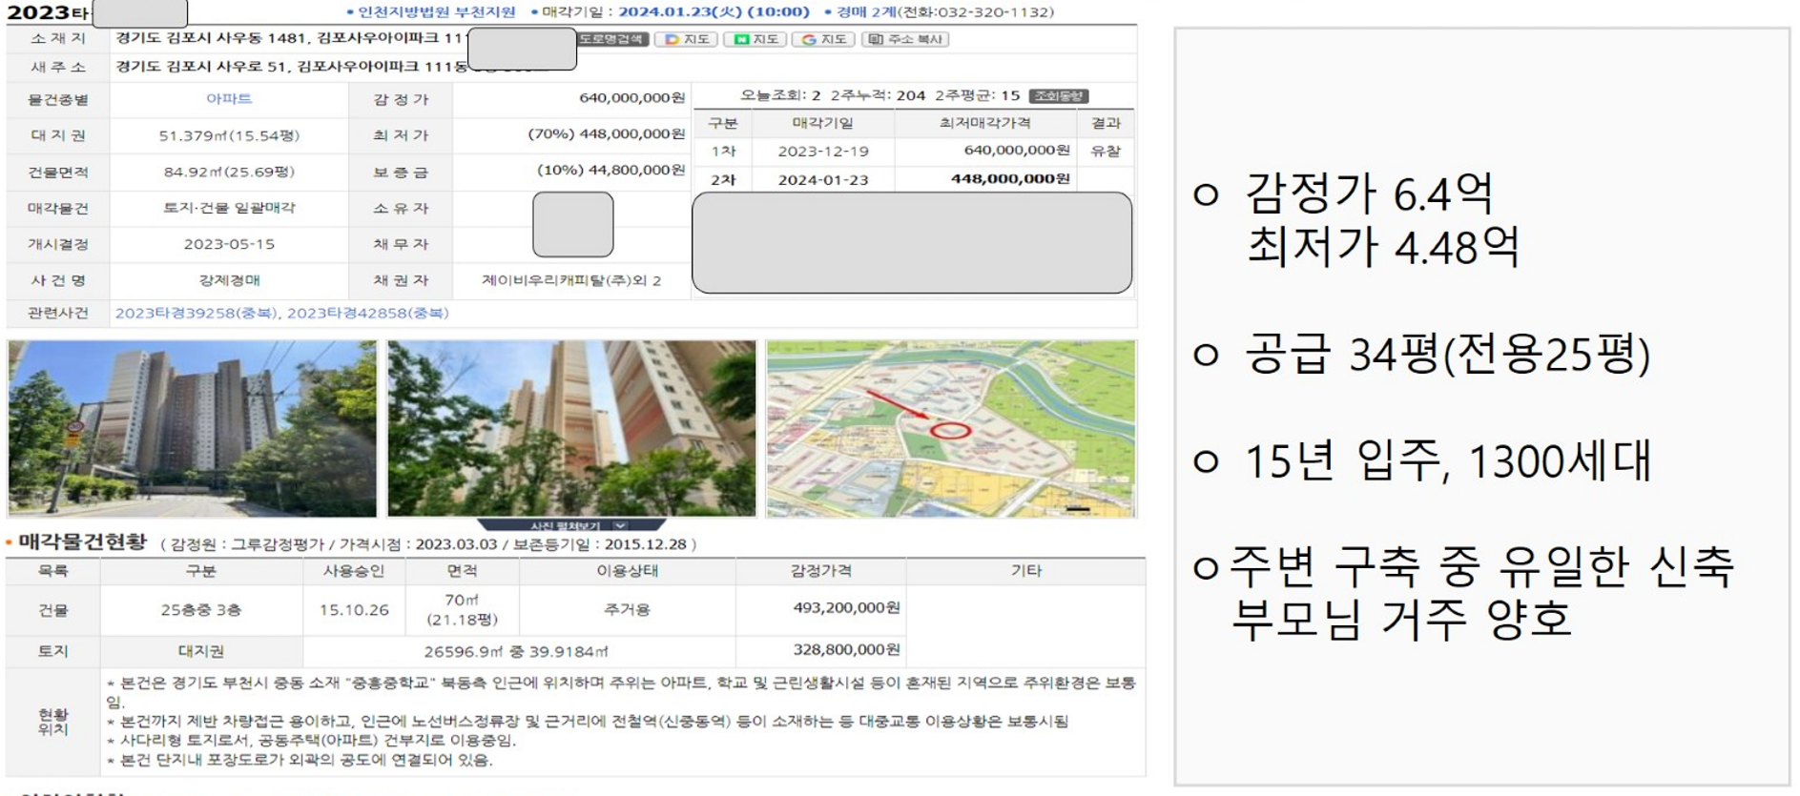Open related case 2023타경42858(중복) link

coord(367,313)
